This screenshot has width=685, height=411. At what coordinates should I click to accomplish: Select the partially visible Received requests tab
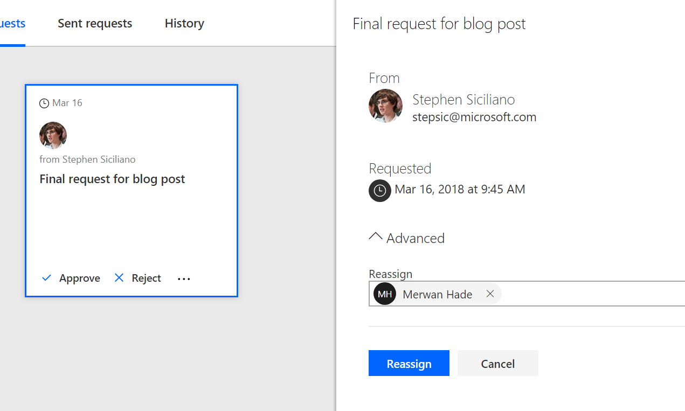tap(12, 24)
